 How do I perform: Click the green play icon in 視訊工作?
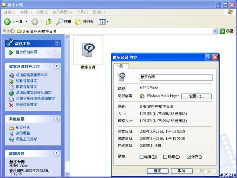11,53
